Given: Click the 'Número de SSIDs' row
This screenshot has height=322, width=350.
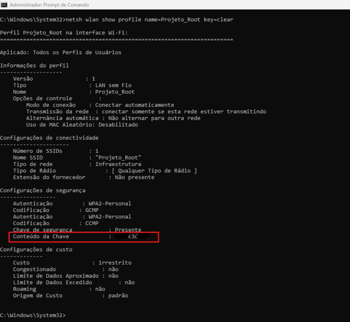Looking at the screenshot, I should [x=56, y=151].
